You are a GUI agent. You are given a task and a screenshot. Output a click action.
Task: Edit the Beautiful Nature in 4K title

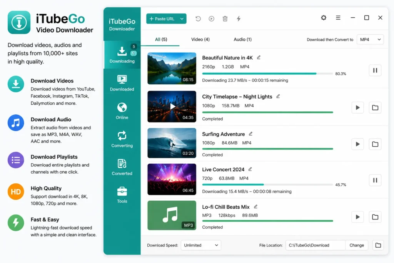[x=259, y=57]
